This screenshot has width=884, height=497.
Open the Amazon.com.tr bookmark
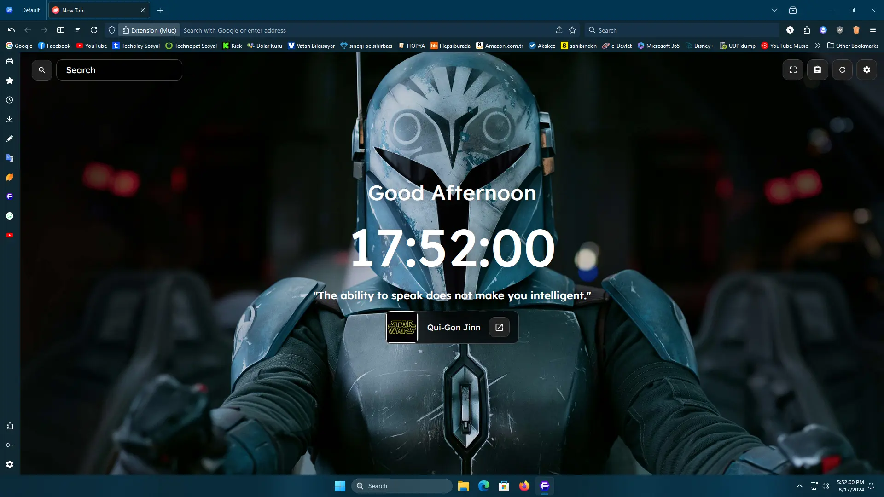point(500,46)
